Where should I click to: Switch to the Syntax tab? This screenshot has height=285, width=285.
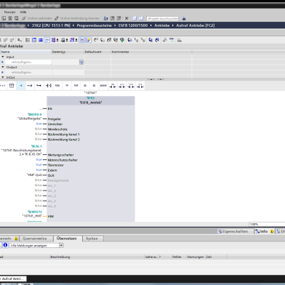point(92,238)
